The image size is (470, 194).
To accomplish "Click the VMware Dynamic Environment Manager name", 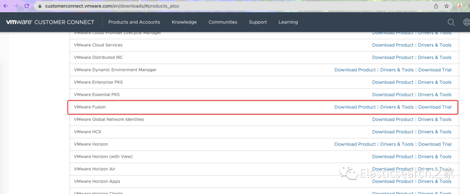I will [115, 70].
